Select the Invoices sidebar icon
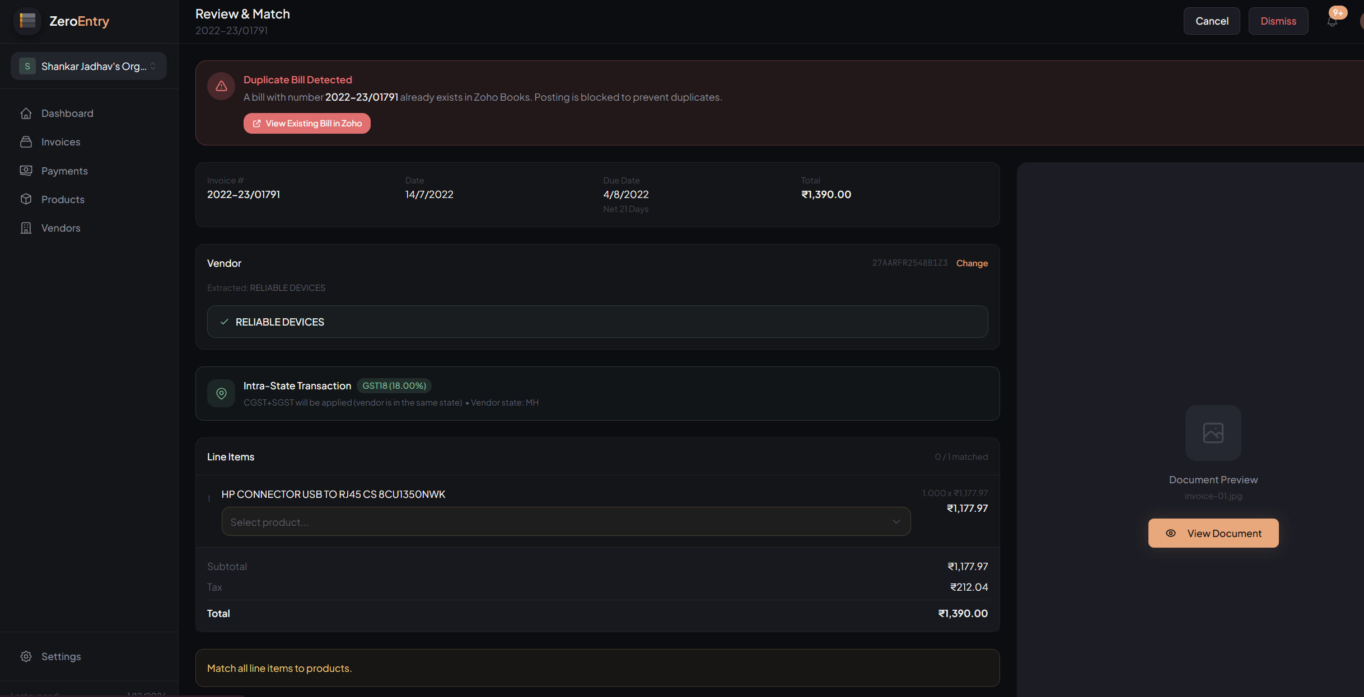Image resolution: width=1364 pixels, height=697 pixels. [x=26, y=142]
